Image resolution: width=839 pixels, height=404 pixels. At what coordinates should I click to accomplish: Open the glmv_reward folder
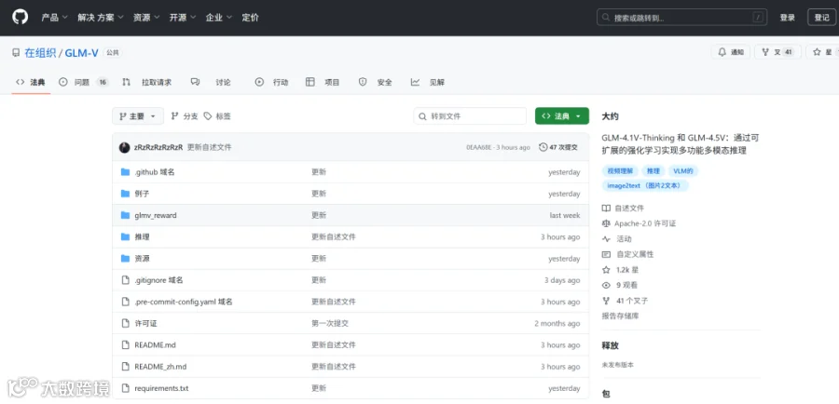156,215
